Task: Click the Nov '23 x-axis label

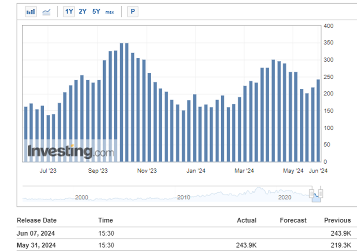Action: click(147, 171)
